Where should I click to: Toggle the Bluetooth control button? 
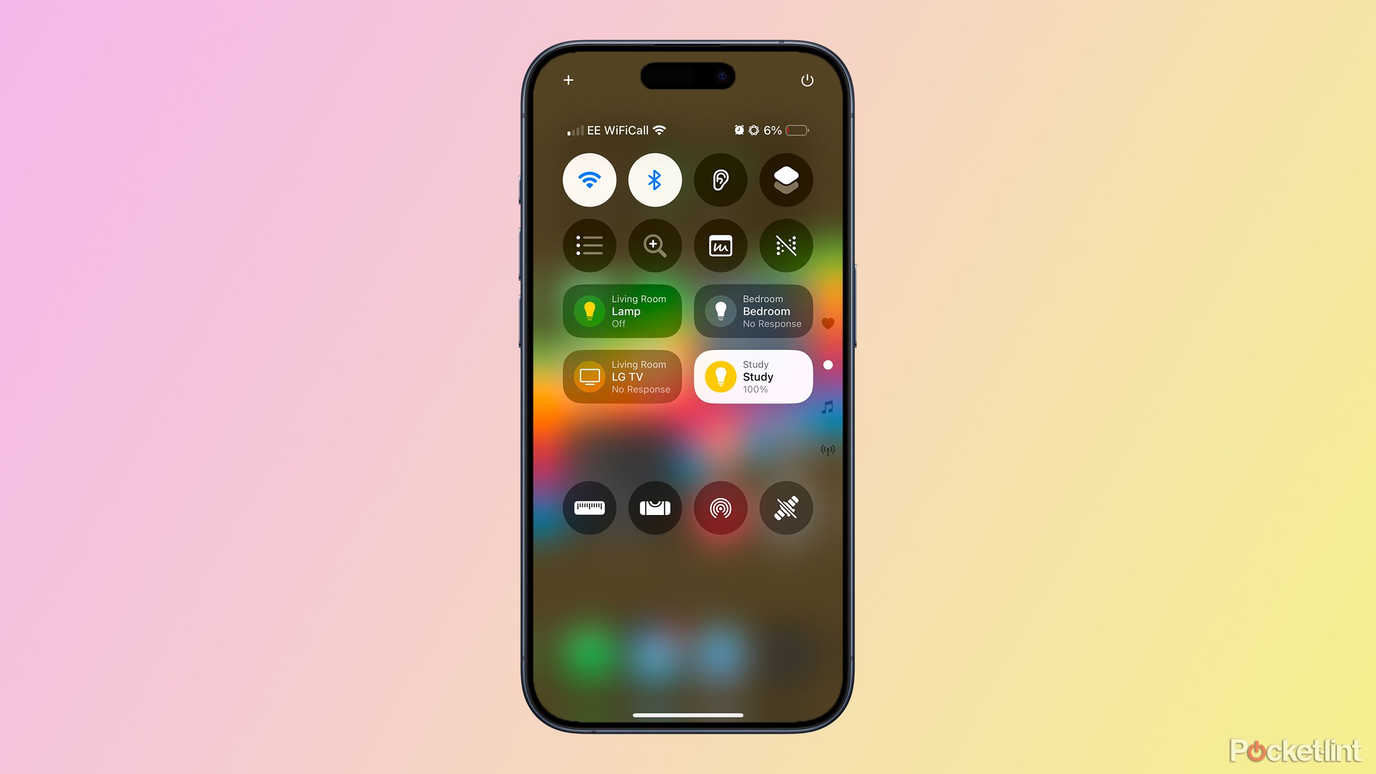click(655, 178)
